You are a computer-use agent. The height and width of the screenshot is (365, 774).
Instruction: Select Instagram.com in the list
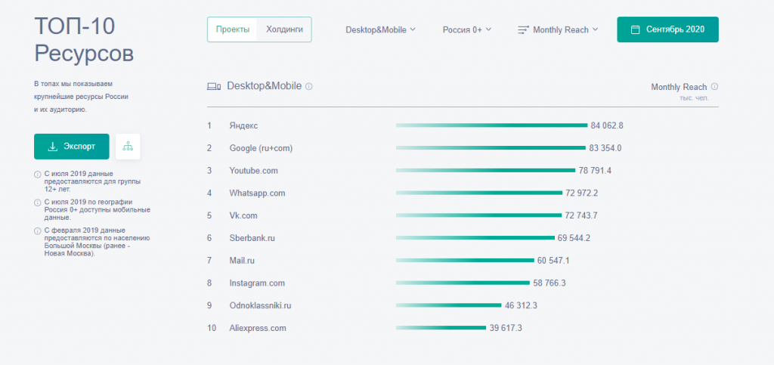257,283
